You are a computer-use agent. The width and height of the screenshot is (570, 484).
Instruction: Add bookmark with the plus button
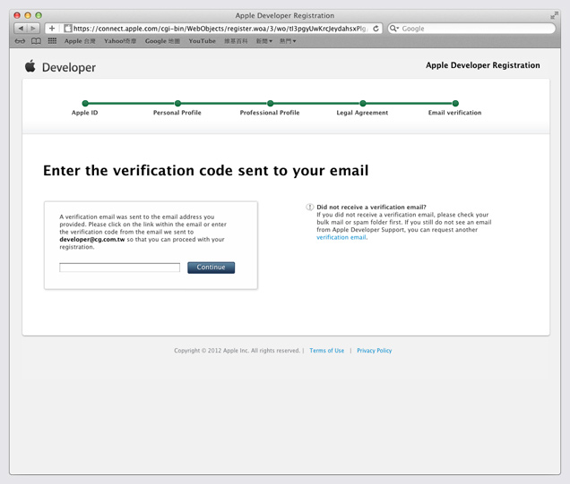point(52,29)
